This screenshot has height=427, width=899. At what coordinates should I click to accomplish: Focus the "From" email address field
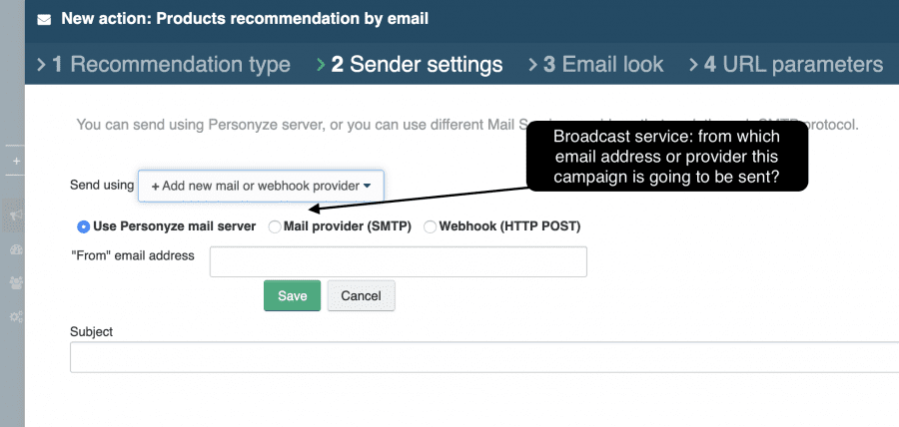click(x=398, y=261)
